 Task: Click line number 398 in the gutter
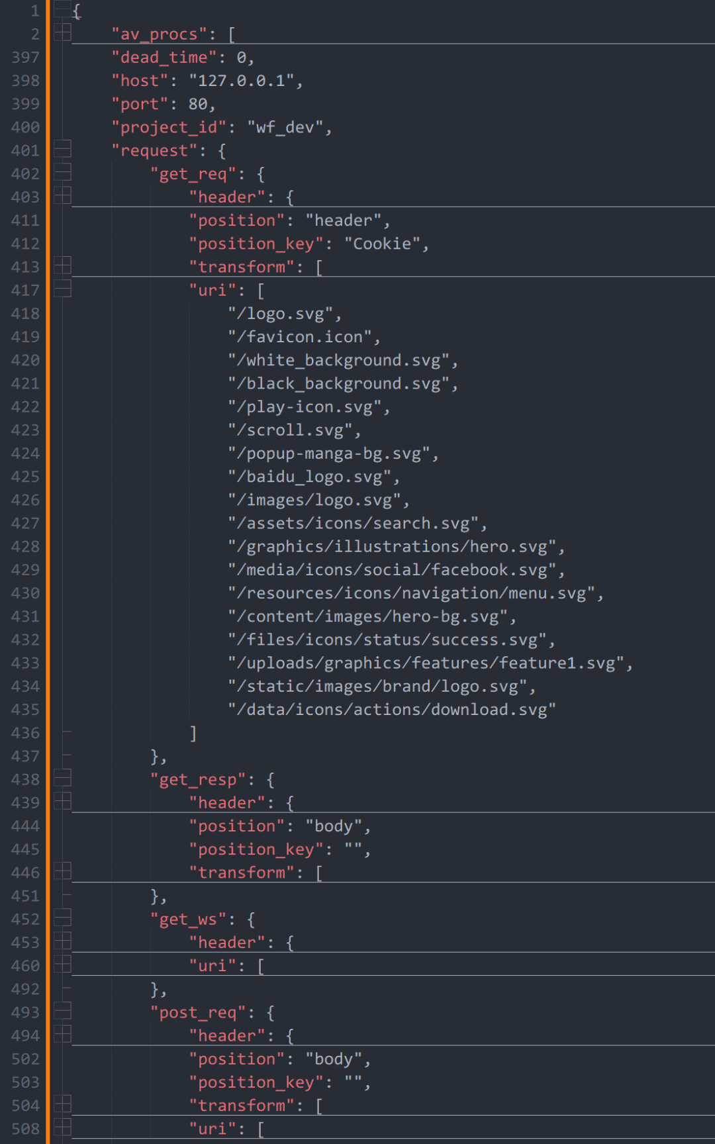click(x=25, y=81)
